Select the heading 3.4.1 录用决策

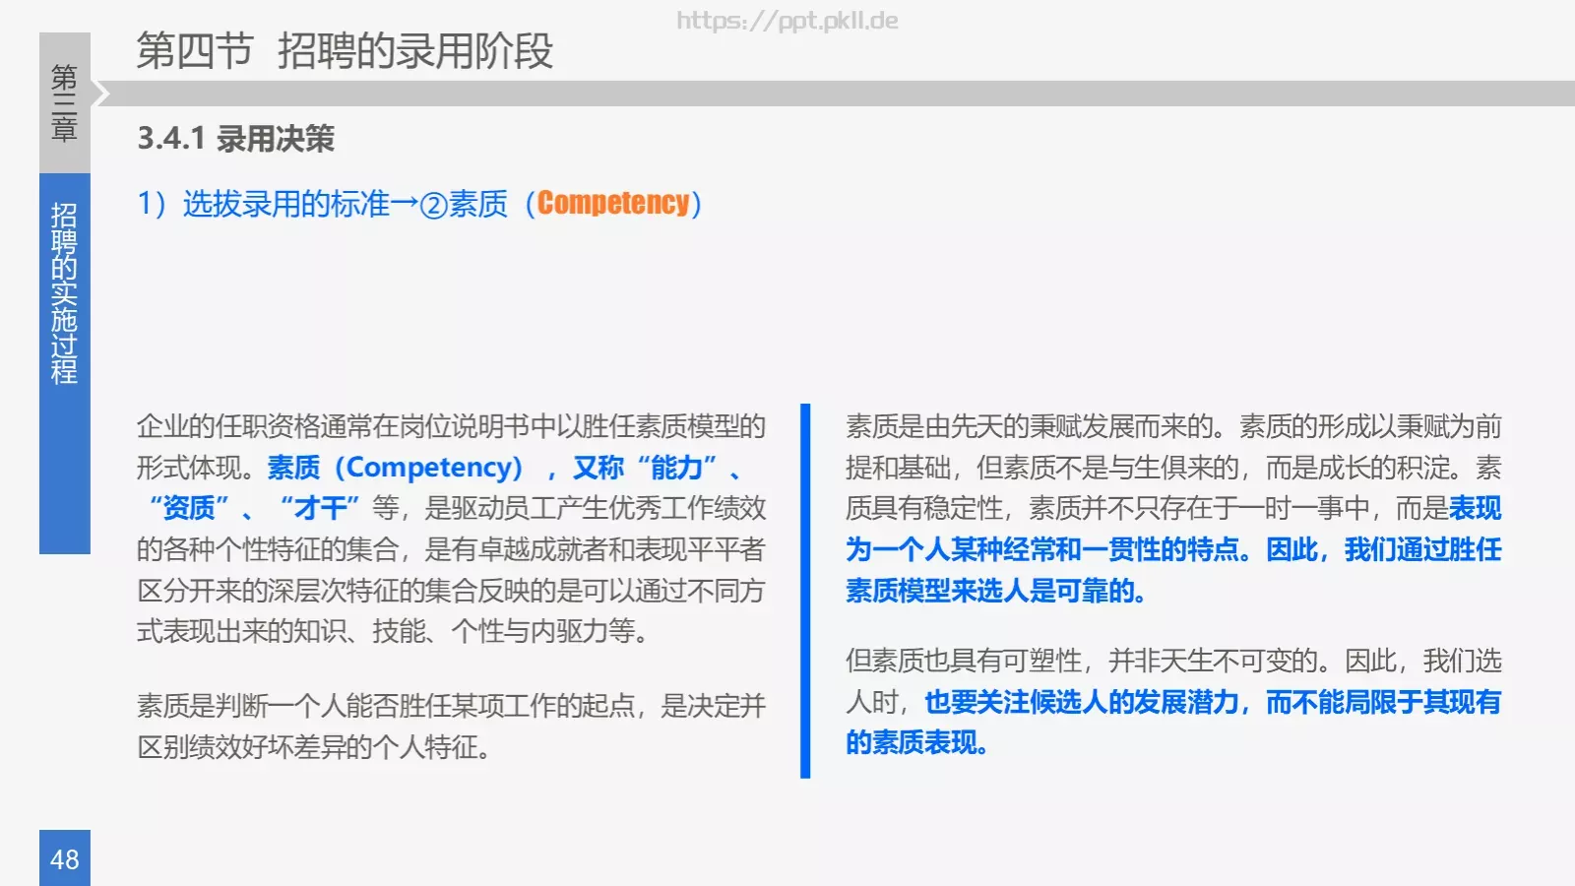[x=236, y=139]
